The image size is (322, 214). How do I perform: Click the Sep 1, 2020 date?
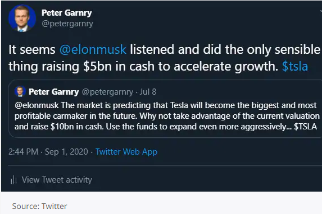[66, 152]
